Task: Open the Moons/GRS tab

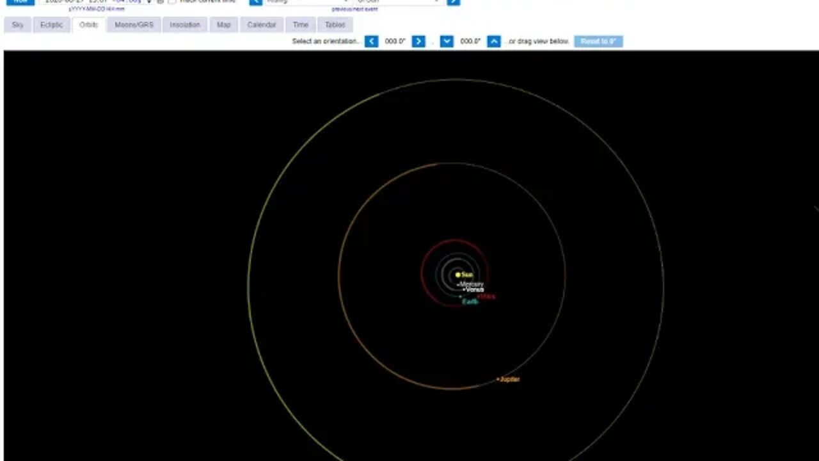Action: click(x=134, y=25)
